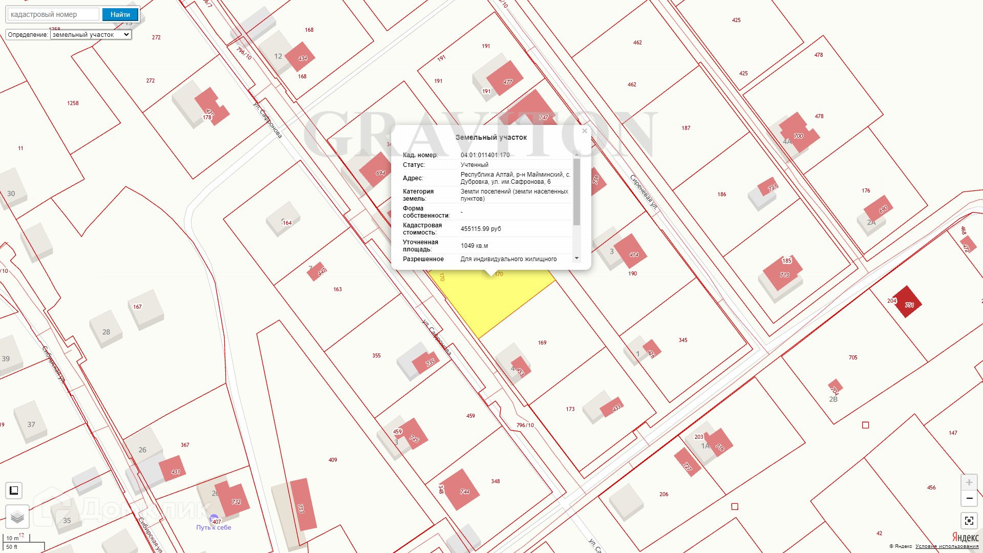
Task: Click the ruler measurement tool icon
Action: point(14,491)
